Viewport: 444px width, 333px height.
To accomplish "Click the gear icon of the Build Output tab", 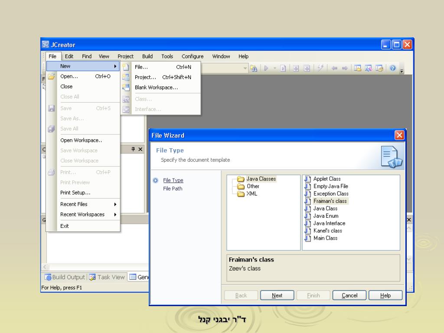I will pyautogui.click(x=49, y=277).
